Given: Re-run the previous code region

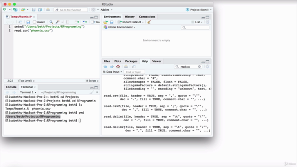Looking at the screenshot, I should point(85,22).
